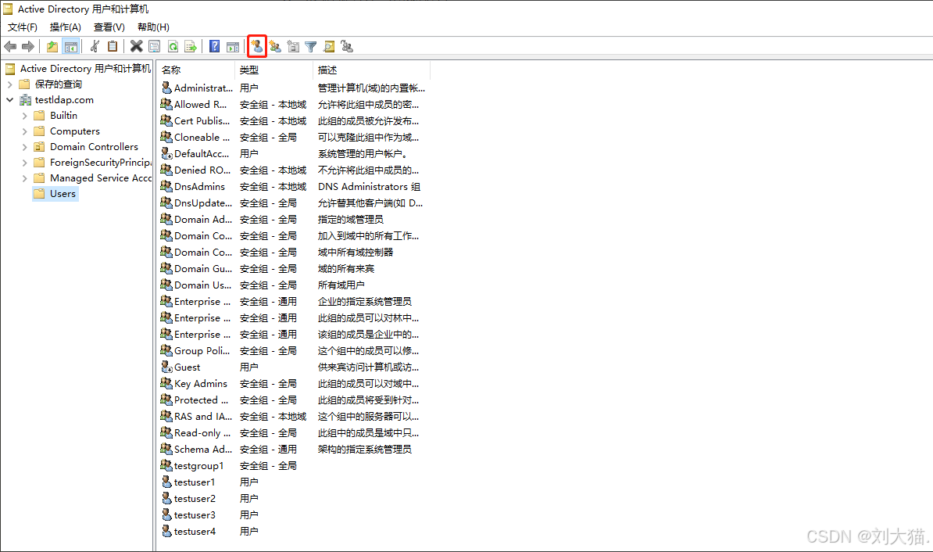The image size is (933, 552).
Task: Open the 操作(A) menu
Action: [x=66, y=27]
